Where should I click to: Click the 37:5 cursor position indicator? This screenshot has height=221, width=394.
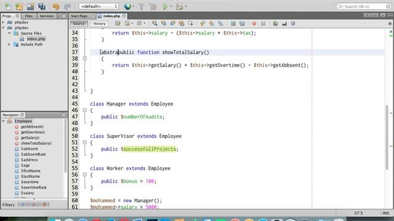[x=358, y=213]
